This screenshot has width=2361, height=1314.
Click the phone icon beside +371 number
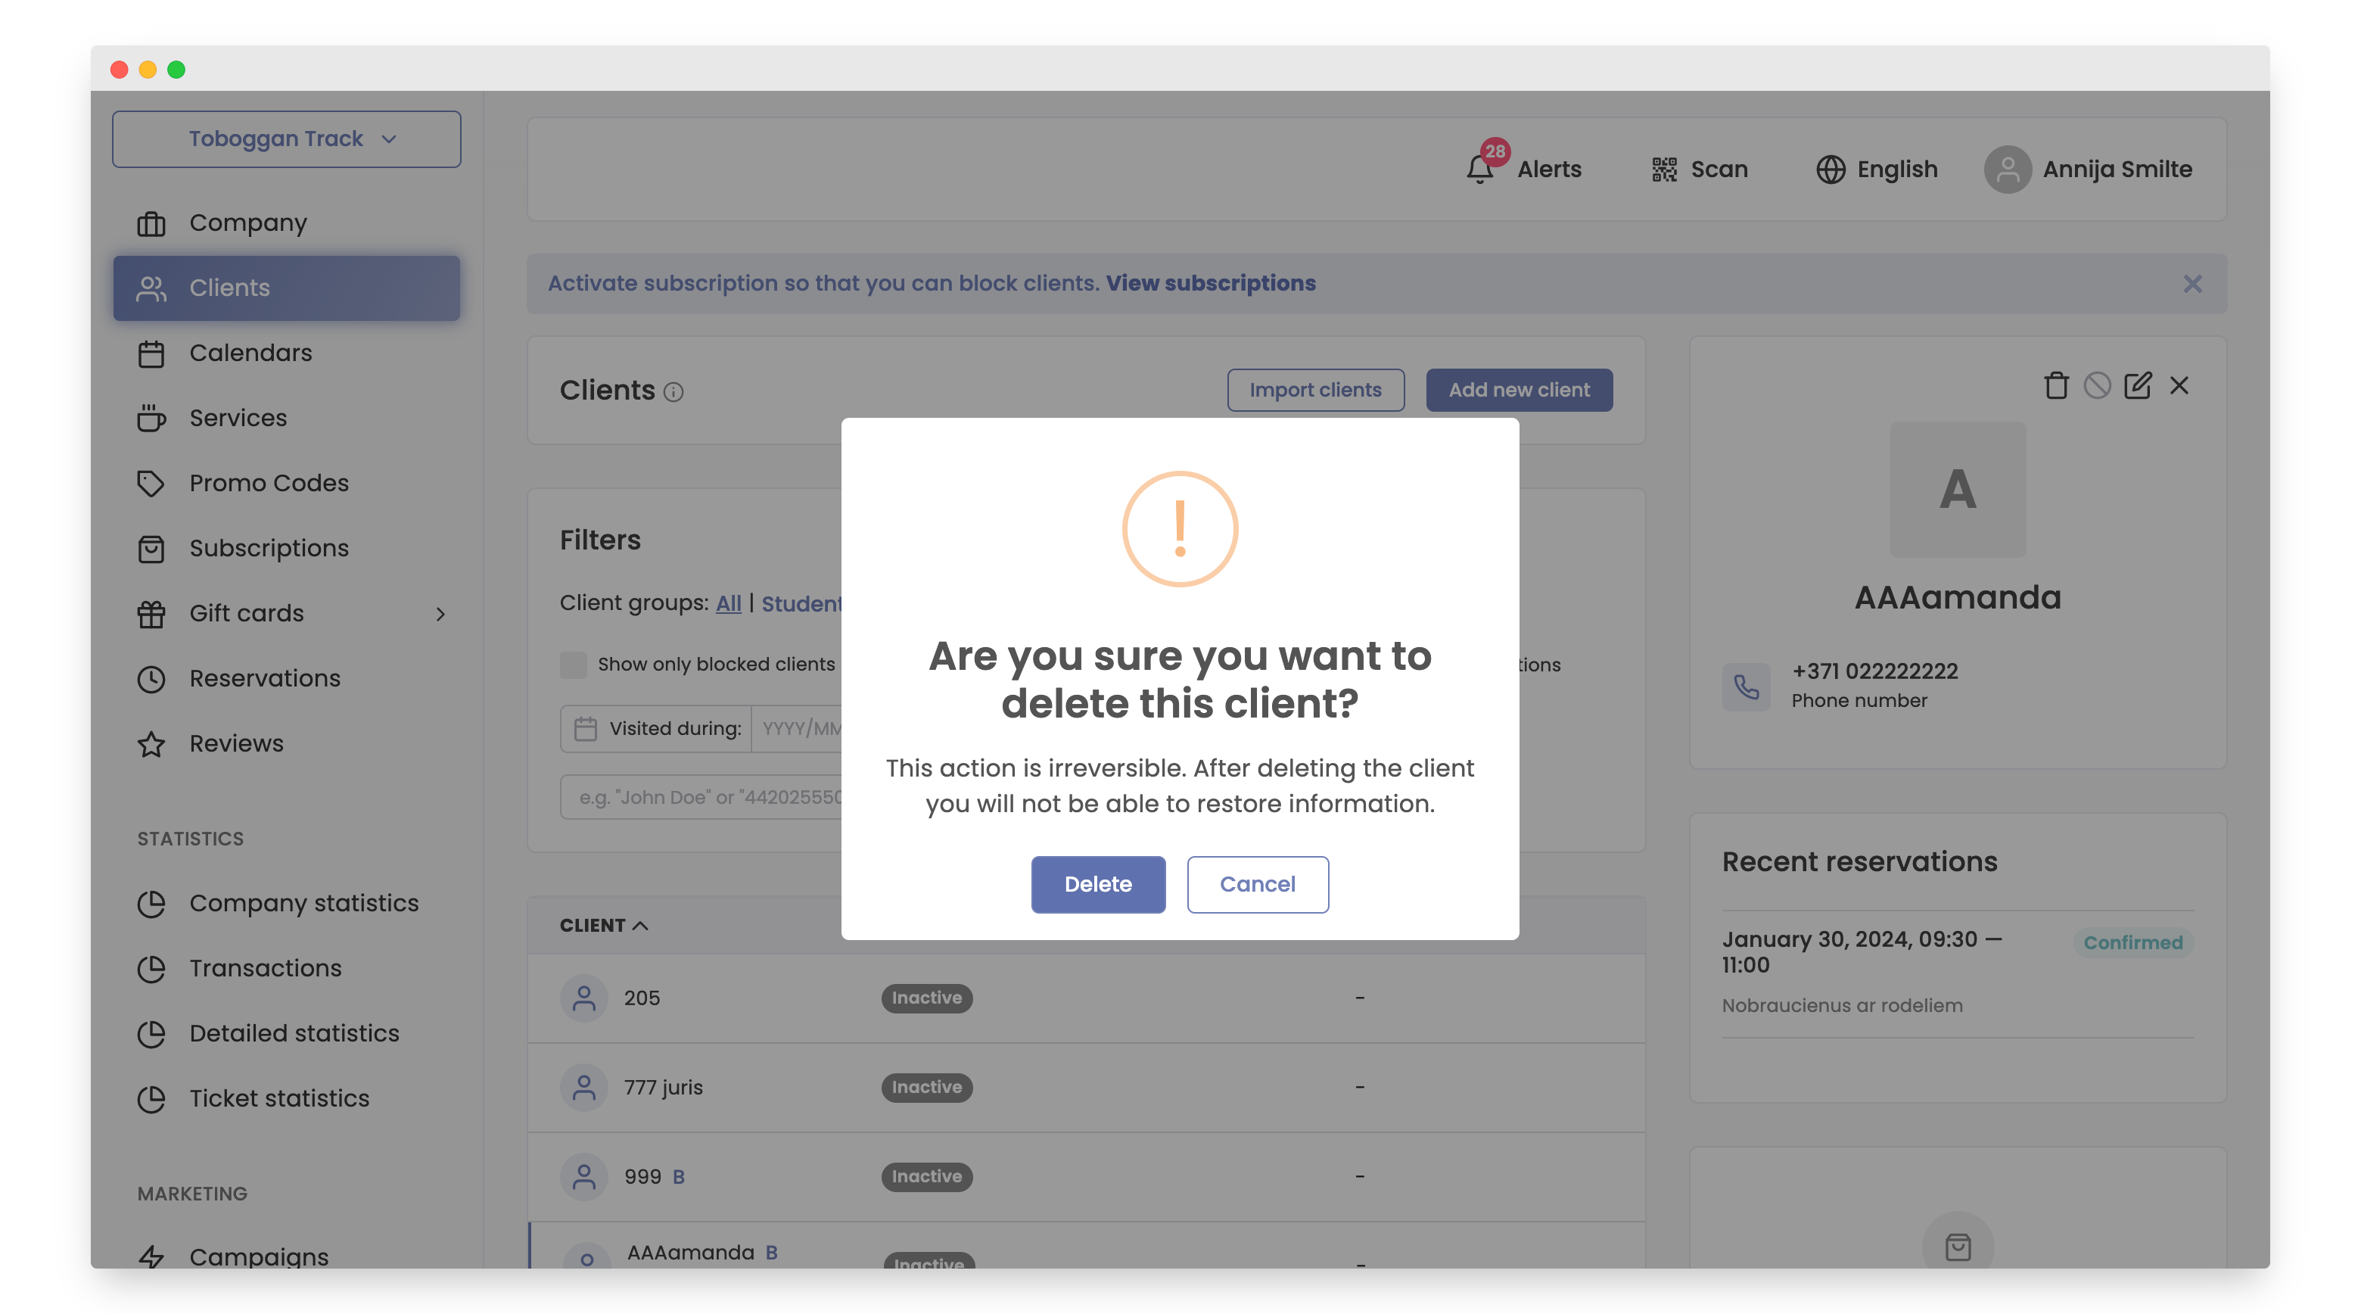click(1746, 686)
